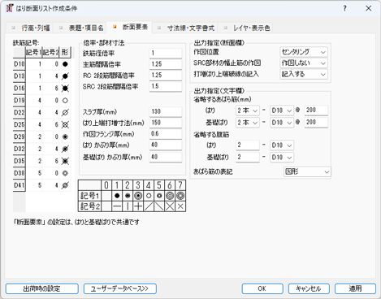This screenshot has height=299, width=381.
Task: Click the はり 腹筋 count field
Action: pos(248,145)
